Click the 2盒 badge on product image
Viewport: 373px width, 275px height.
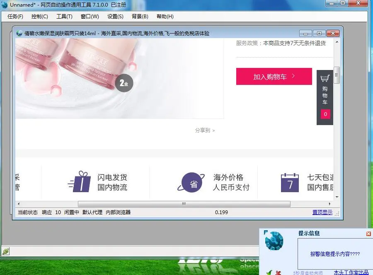point(124,83)
